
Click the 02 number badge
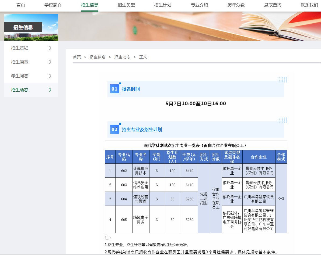[x=115, y=129]
